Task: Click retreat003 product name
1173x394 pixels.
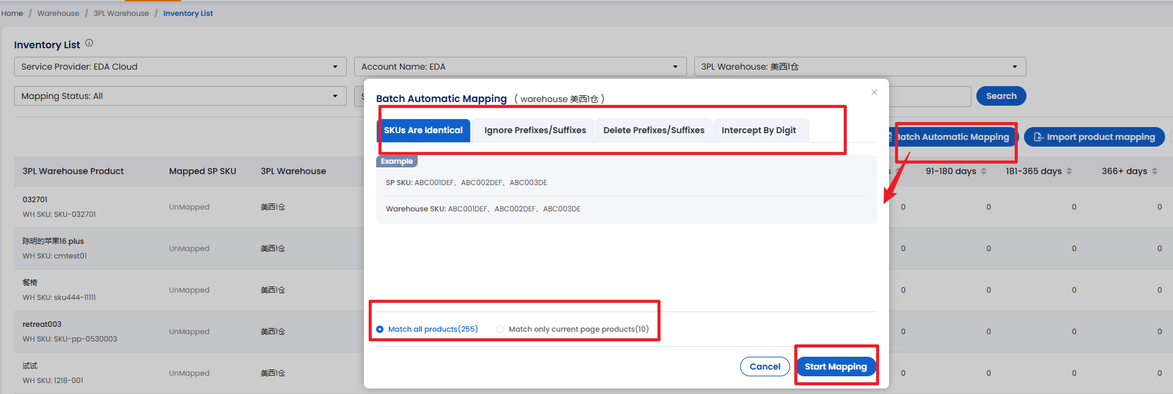Action: click(x=42, y=324)
